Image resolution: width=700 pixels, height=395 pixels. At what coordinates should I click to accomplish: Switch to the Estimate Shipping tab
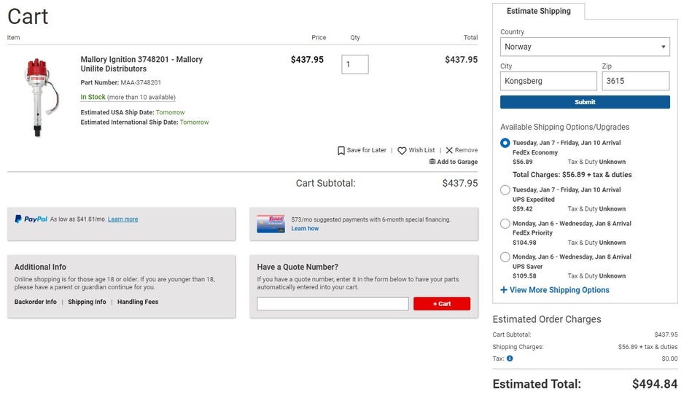coord(538,11)
